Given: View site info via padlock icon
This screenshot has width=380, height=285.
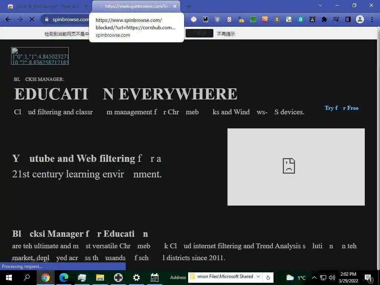Looking at the screenshot, I should pos(47,19).
